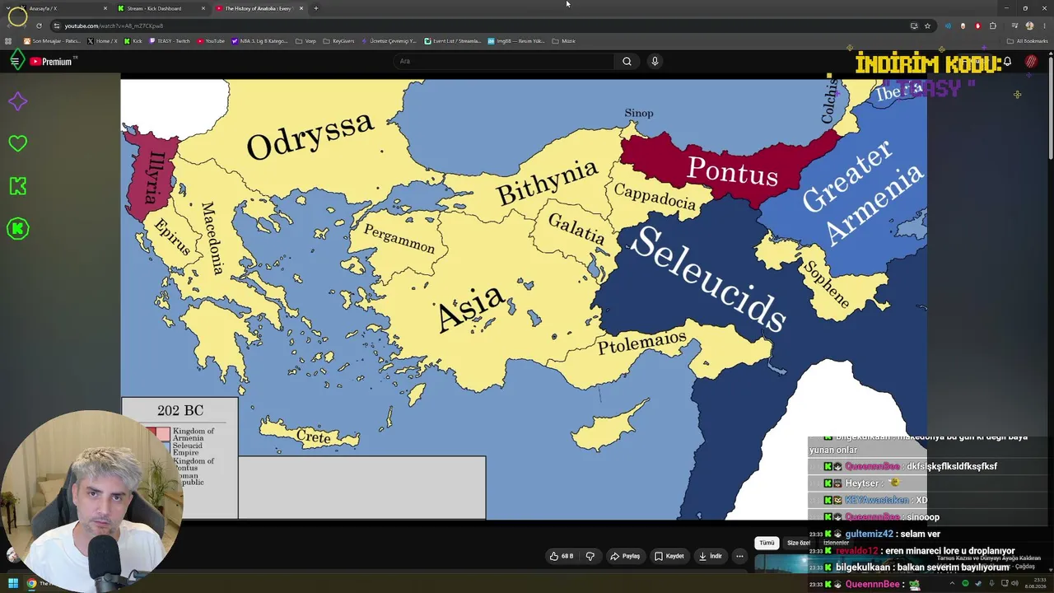Open Spotify icon in system tray
The image size is (1054, 593).
965,584
